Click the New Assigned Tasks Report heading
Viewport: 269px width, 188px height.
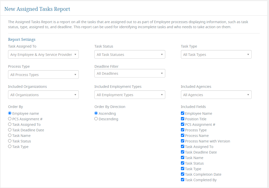click(37, 9)
